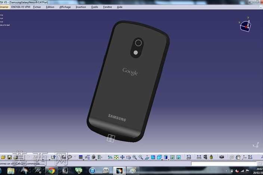Screen dimensions: 263x175
Task: Activate the What's This help pointer
Action: 53,157
